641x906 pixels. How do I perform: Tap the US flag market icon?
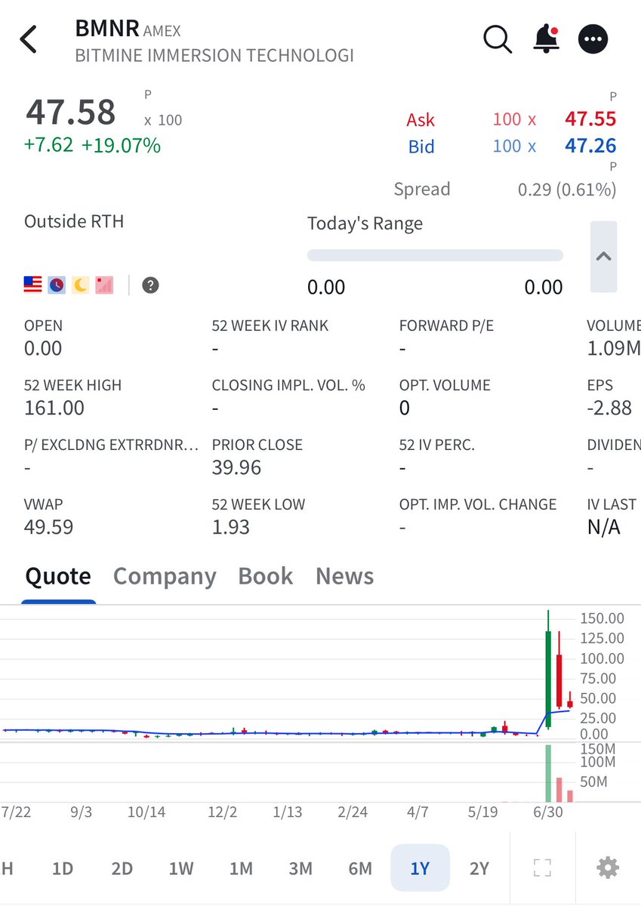tap(33, 285)
